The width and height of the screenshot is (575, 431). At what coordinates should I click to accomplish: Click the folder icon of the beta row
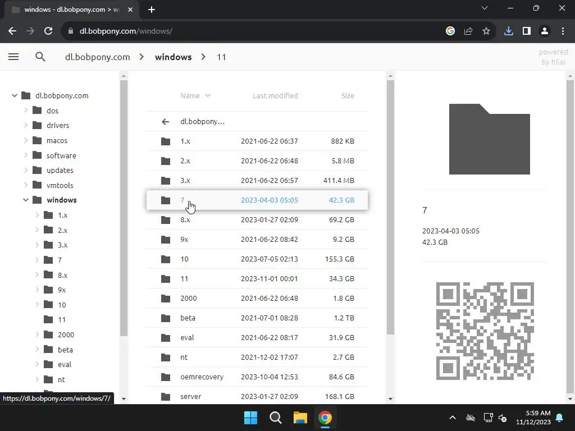166,318
